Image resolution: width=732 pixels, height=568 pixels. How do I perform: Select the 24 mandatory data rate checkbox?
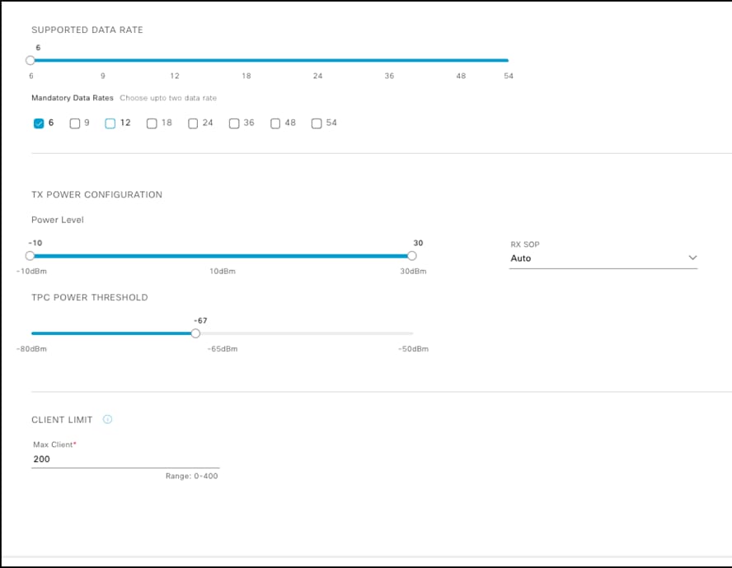pos(193,123)
